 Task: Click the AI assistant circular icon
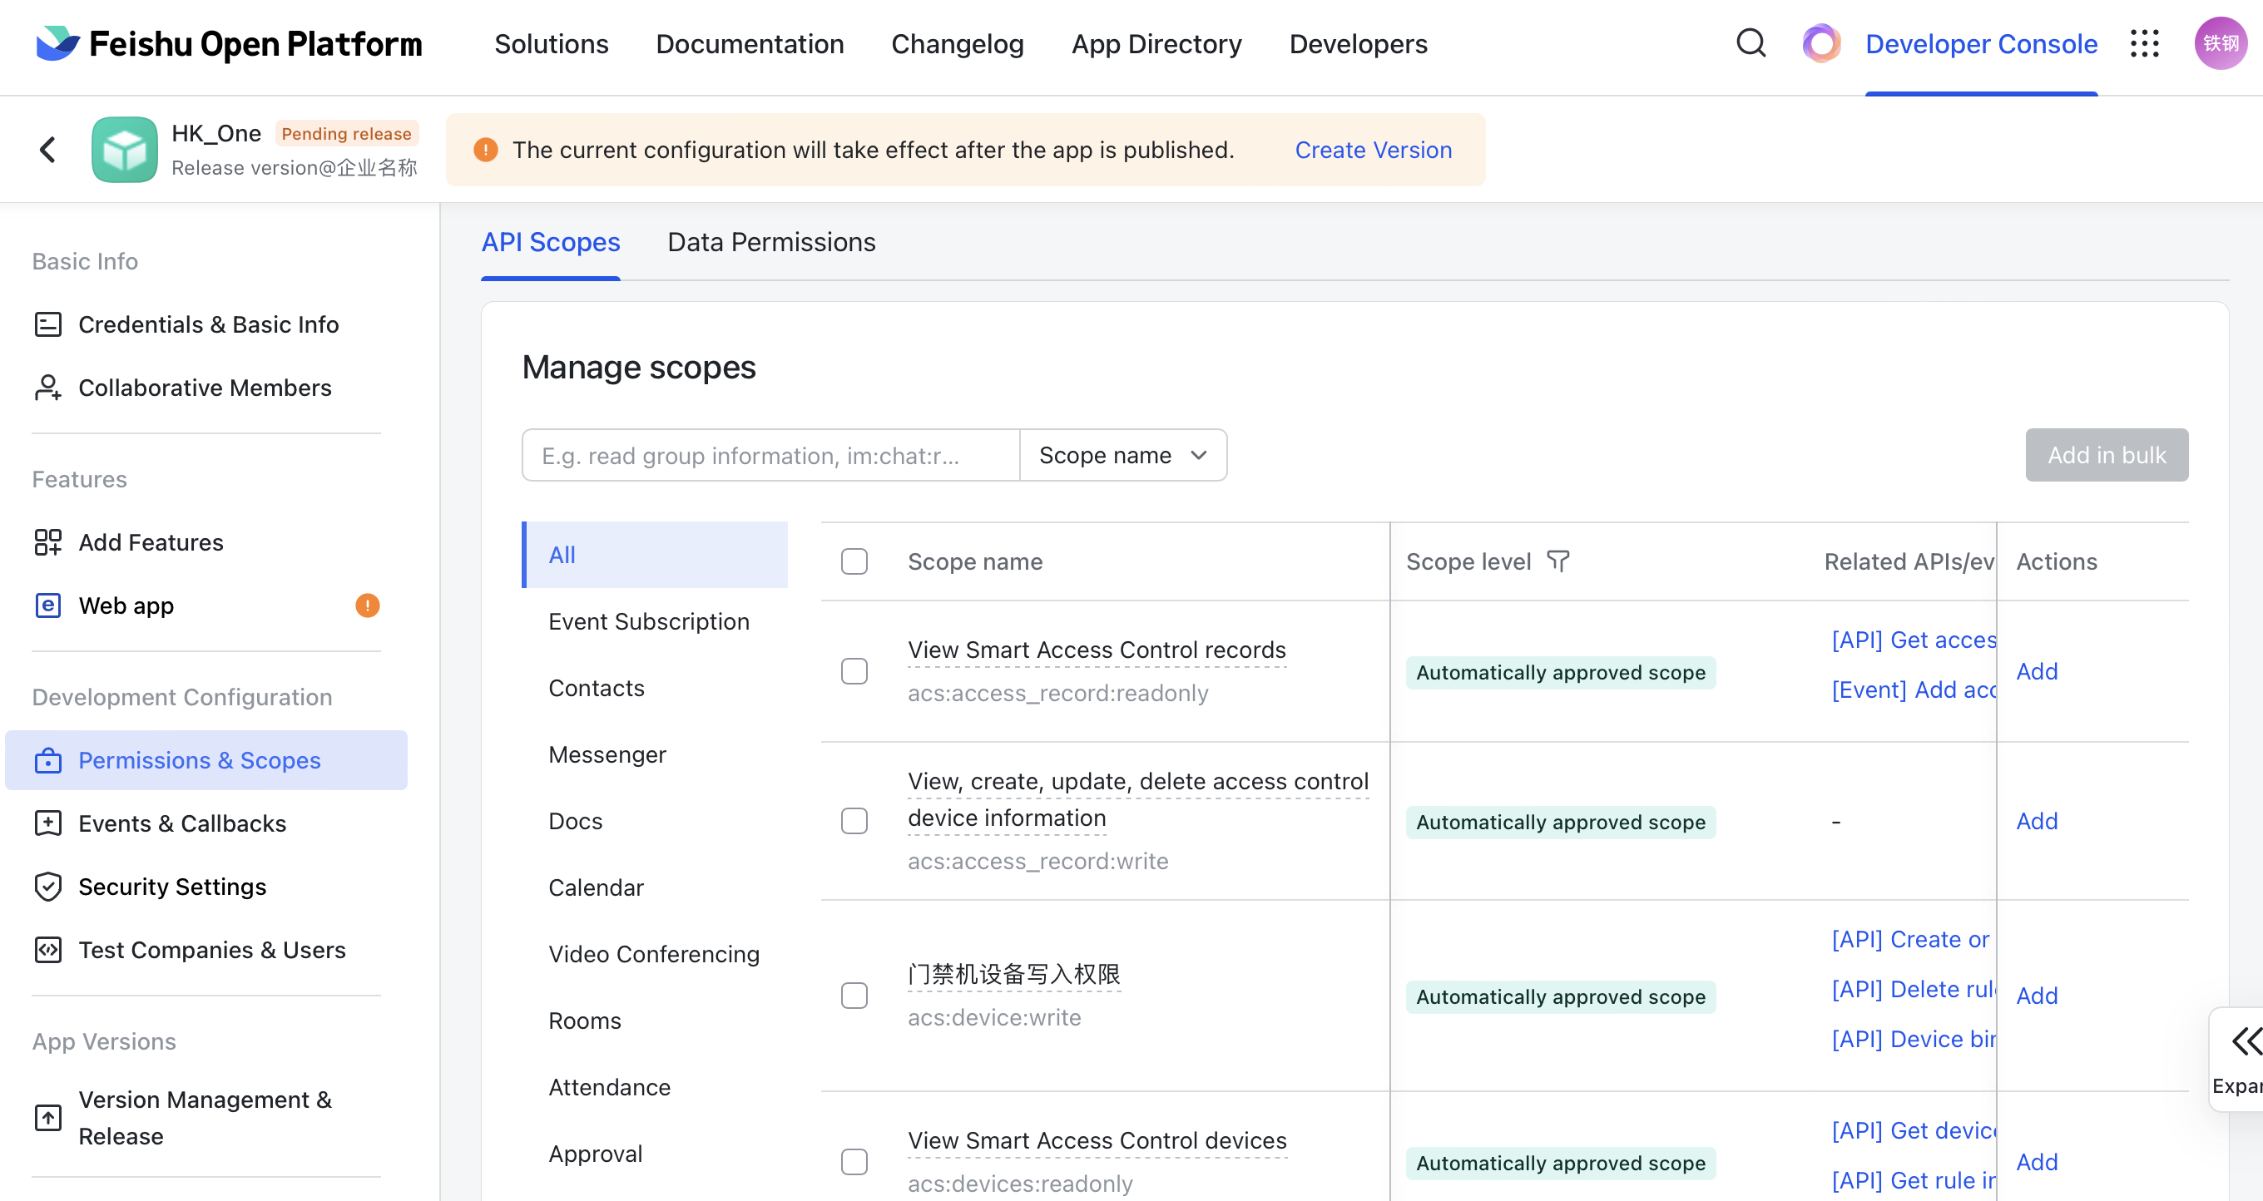point(1821,43)
